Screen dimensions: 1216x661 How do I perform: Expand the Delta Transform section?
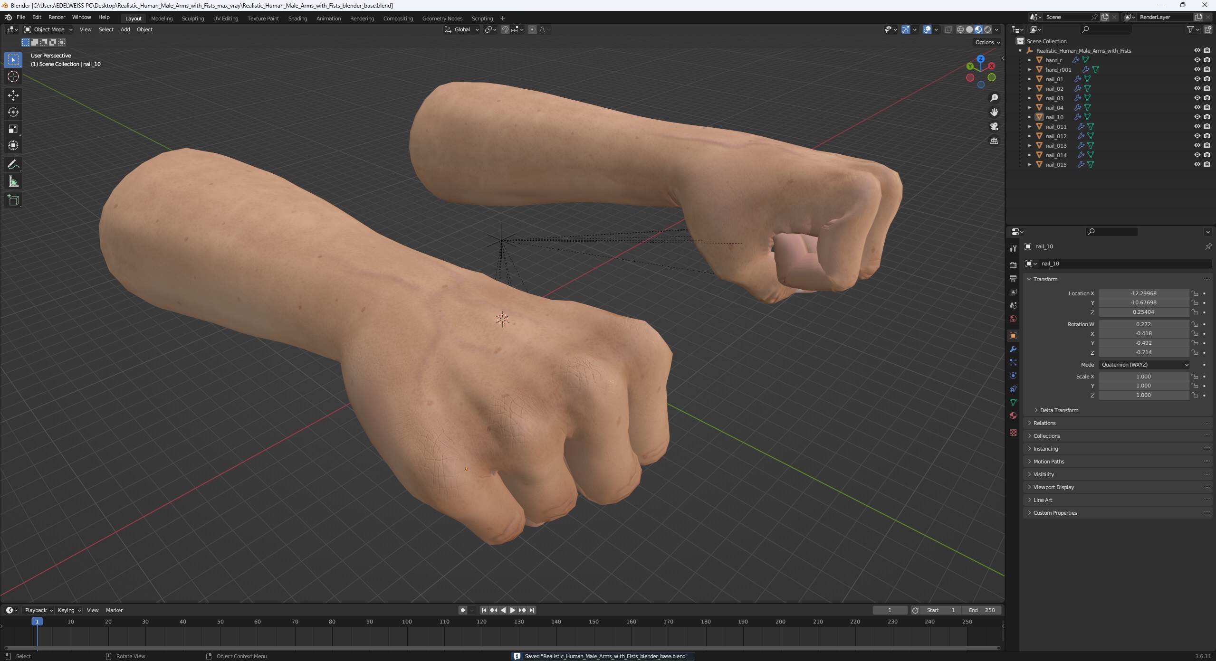pyautogui.click(x=1058, y=410)
